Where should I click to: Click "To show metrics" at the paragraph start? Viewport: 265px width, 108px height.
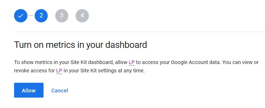(x=29, y=62)
